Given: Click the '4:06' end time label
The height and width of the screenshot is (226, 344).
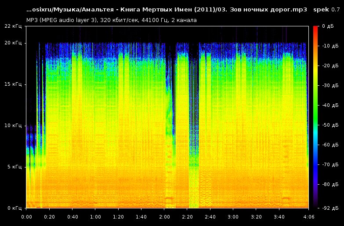Looking at the screenshot, I should (308, 217).
